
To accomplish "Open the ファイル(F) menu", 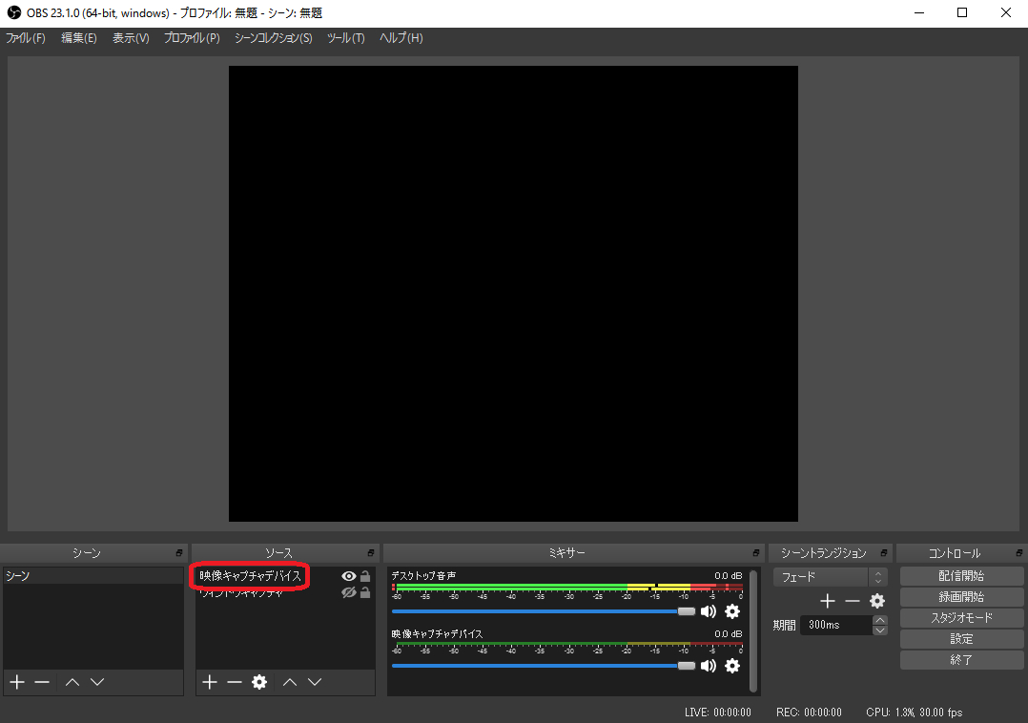I will point(26,38).
